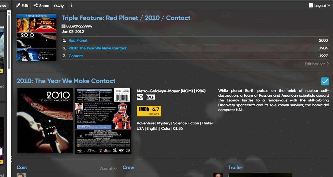Click the plot summary text

click(x=274, y=100)
